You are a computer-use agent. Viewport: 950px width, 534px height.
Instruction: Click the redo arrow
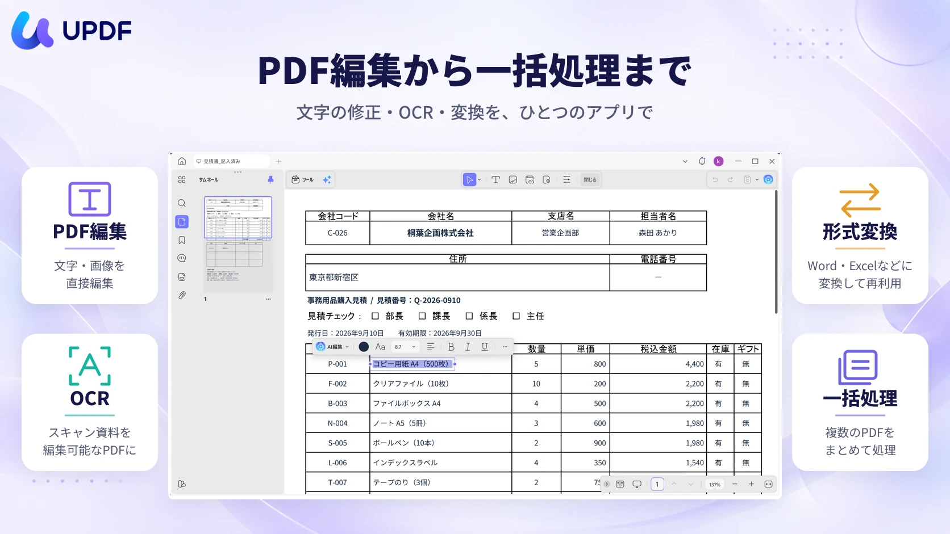[730, 180]
